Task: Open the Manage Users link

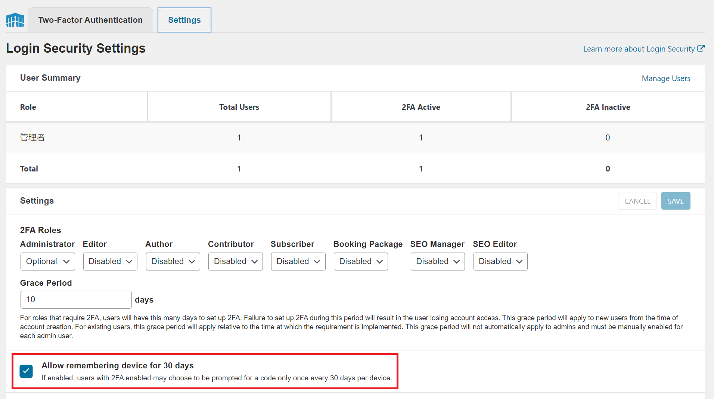Action: (666, 78)
